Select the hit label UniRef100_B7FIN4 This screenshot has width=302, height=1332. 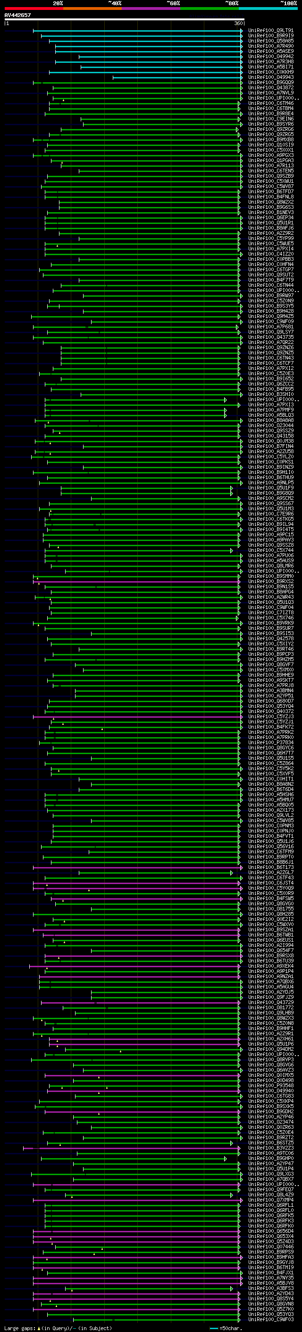click(270, 446)
